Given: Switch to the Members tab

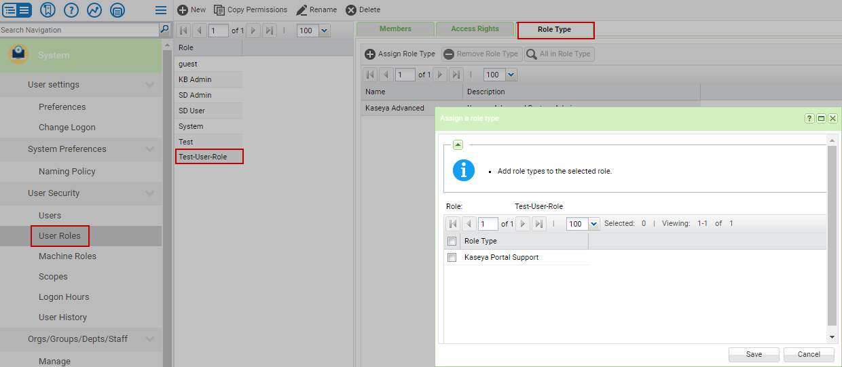Looking at the screenshot, I should click(395, 29).
